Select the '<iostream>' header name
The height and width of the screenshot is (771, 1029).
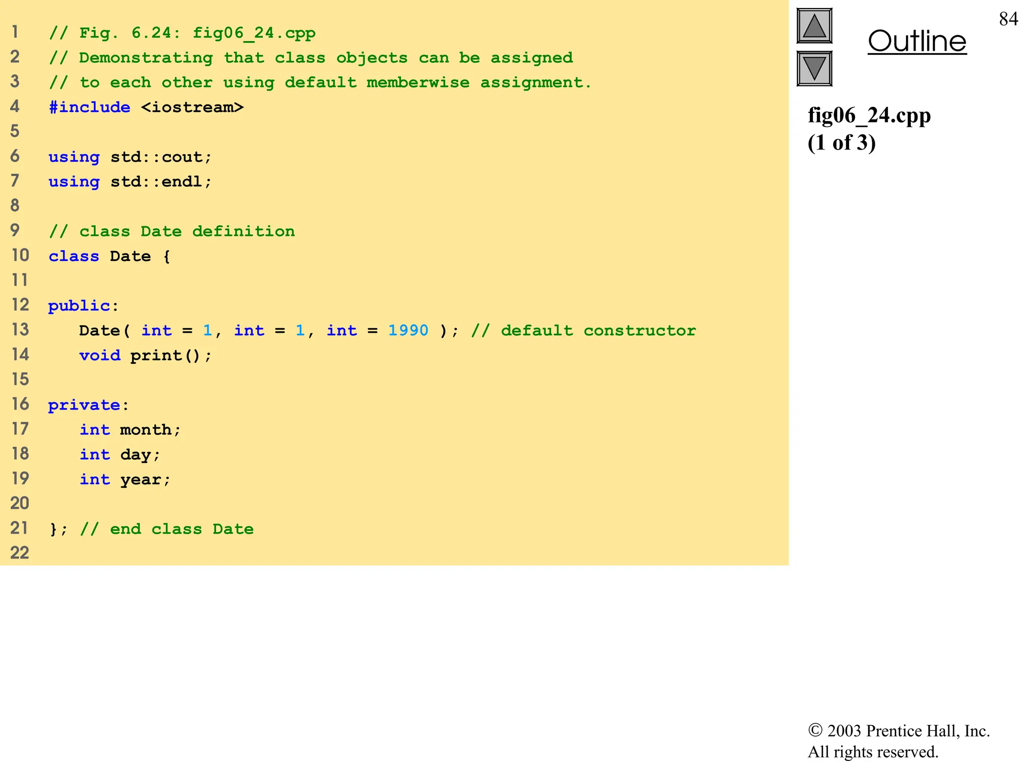(x=192, y=107)
